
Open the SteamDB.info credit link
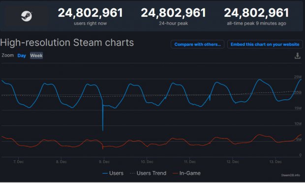(x=290, y=175)
